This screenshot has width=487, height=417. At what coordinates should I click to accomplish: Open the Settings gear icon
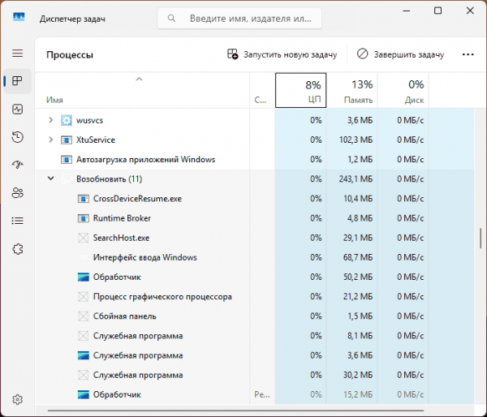[x=17, y=399]
